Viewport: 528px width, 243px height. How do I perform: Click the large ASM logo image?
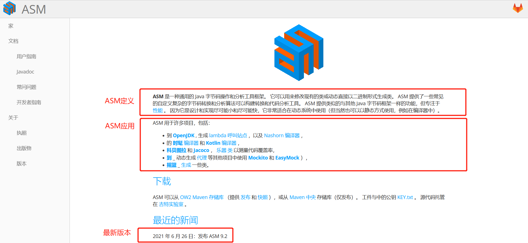pyautogui.click(x=299, y=53)
